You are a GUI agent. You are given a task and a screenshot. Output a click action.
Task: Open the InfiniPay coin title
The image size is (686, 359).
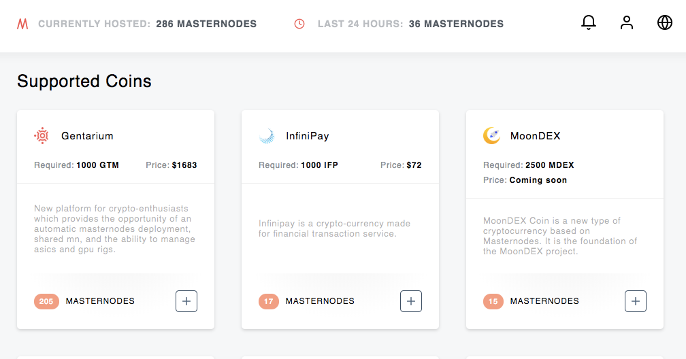[x=307, y=136]
